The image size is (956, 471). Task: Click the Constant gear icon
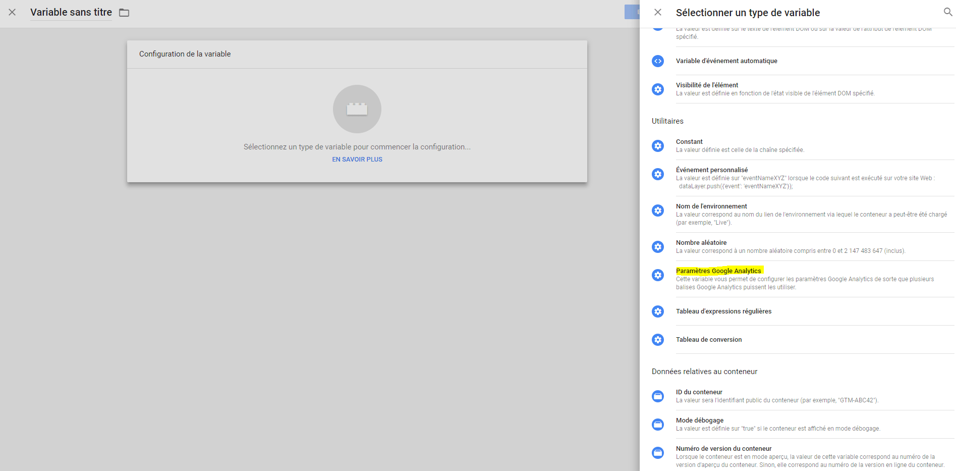pos(657,145)
